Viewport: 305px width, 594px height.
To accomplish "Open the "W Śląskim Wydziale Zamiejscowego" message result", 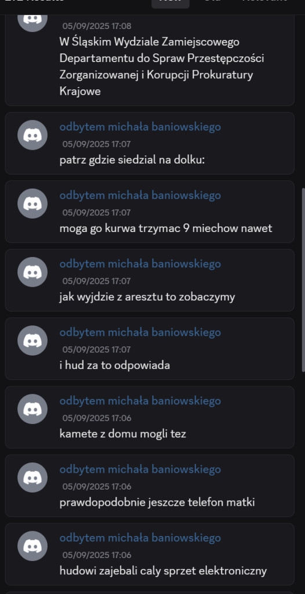I will [150, 60].
